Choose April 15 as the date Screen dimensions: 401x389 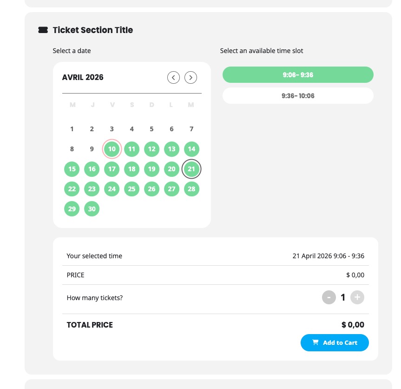tap(72, 169)
